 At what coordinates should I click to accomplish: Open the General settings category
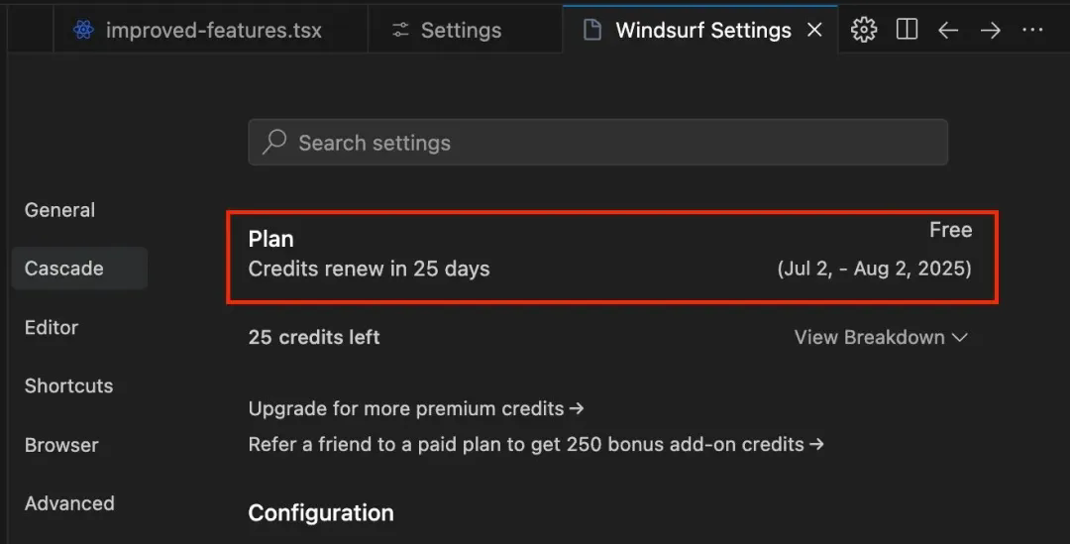point(60,209)
